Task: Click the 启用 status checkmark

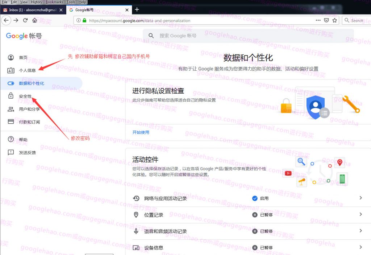Action: pyautogui.click(x=255, y=198)
